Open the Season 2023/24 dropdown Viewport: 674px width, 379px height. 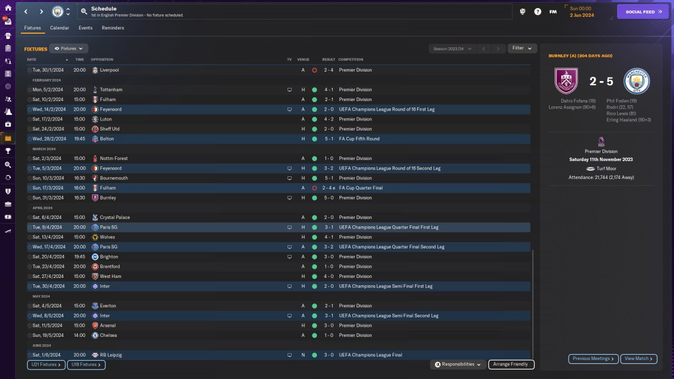click(452, 49)
